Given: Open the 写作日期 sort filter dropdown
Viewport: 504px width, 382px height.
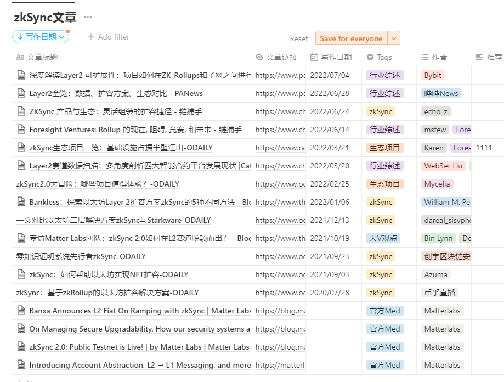Looking at the screenshot, I should pyautogui.click(x=41, y=37).
